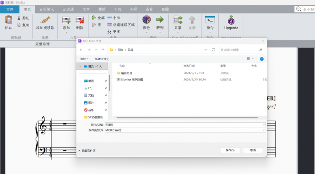Go back in the save dialog
The image size is (315, 174).
(x=81, y=50)
